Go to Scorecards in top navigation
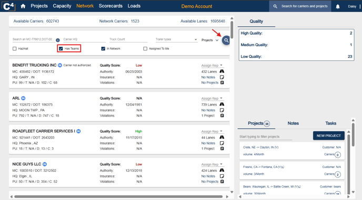Image resolution: width=362 pixels, height=200 pixels. click(x=110, y=6)
